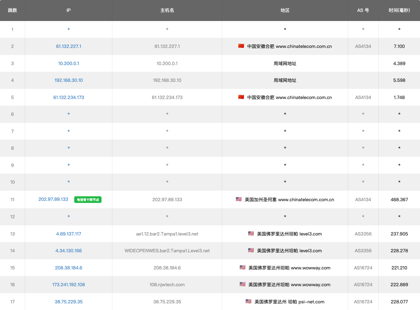The height and width of the screenshot is (310, 420).
Task: Click time value 7.100
Action: [x=399, y=46]
